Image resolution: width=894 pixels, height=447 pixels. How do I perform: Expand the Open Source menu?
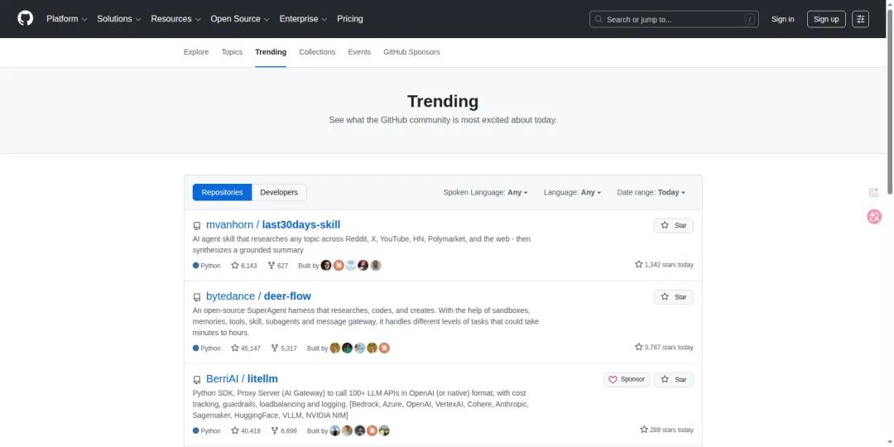[x=240, y=19]
